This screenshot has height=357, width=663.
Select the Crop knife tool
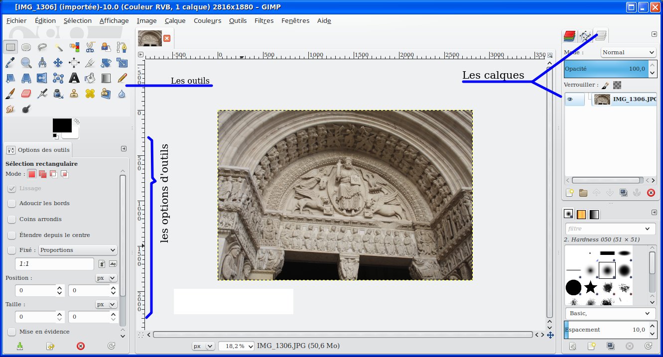[x=90, y=63]
